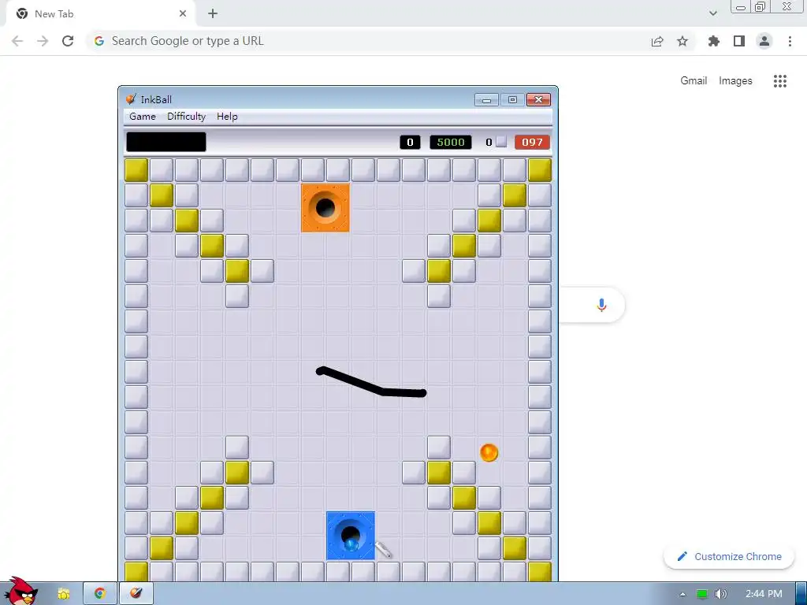Click Customize Chrome button
Screen dimensions: 807x605
729,556
